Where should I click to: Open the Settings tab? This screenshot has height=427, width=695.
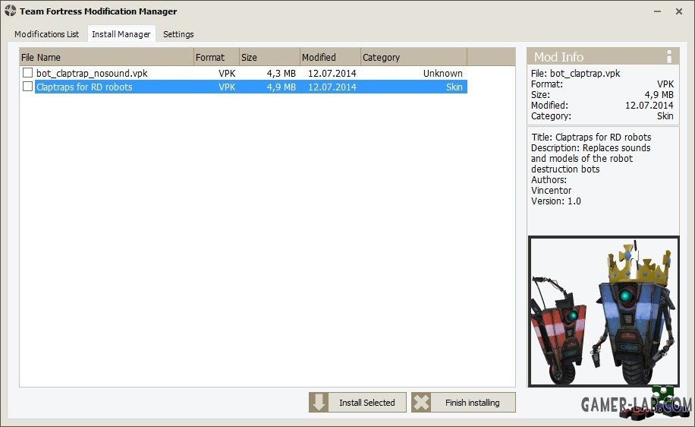[178, 34]
